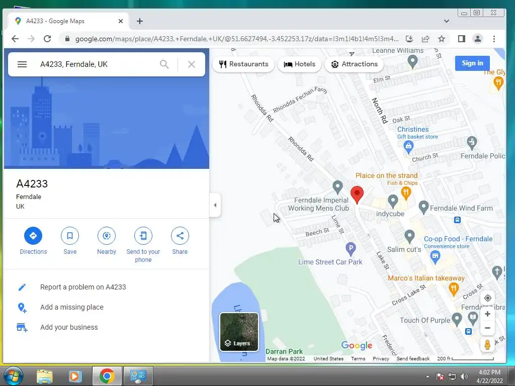The width and height of the screenshot is (515, 386).
Task: Choose Add a missing place
Action: [x=107, y=307]
